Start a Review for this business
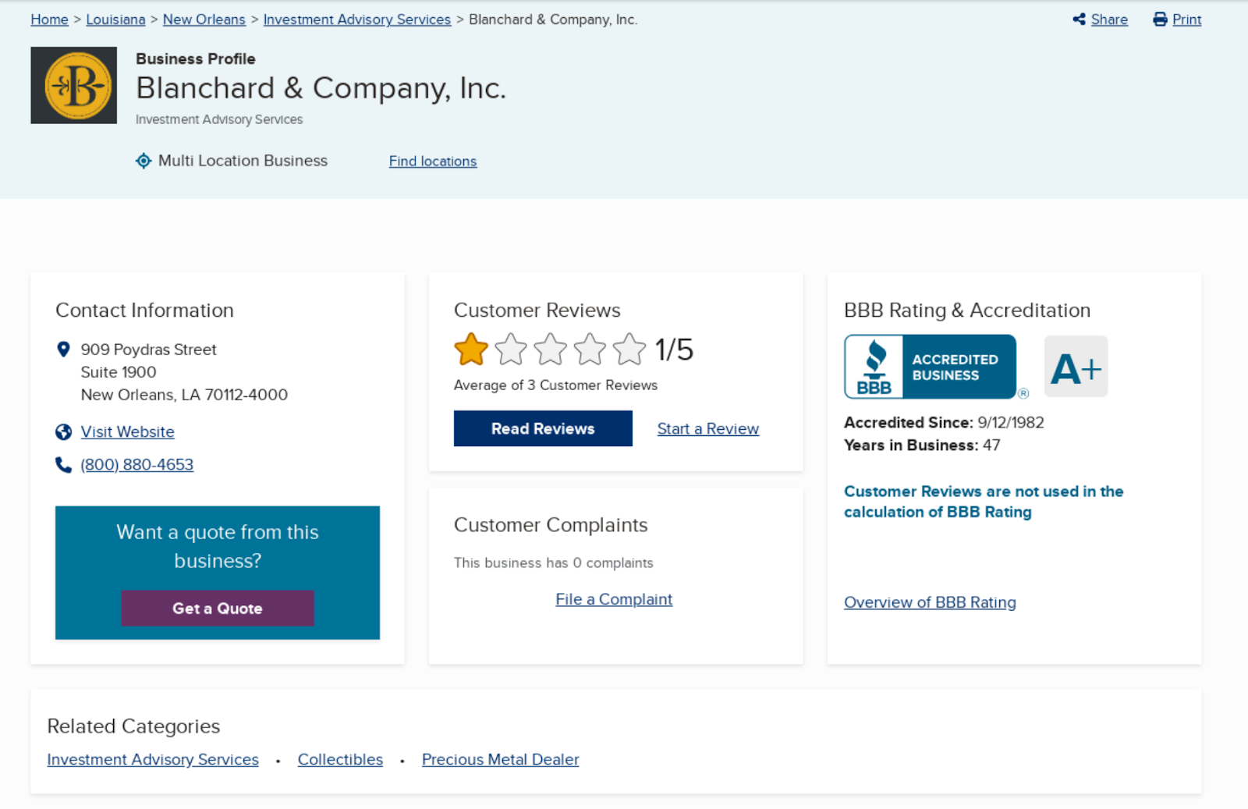1248x809 pixels. [x=707, y=429]
